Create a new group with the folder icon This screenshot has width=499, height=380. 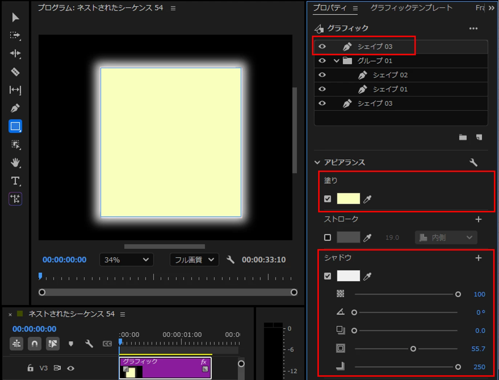[x=463, y=137]
